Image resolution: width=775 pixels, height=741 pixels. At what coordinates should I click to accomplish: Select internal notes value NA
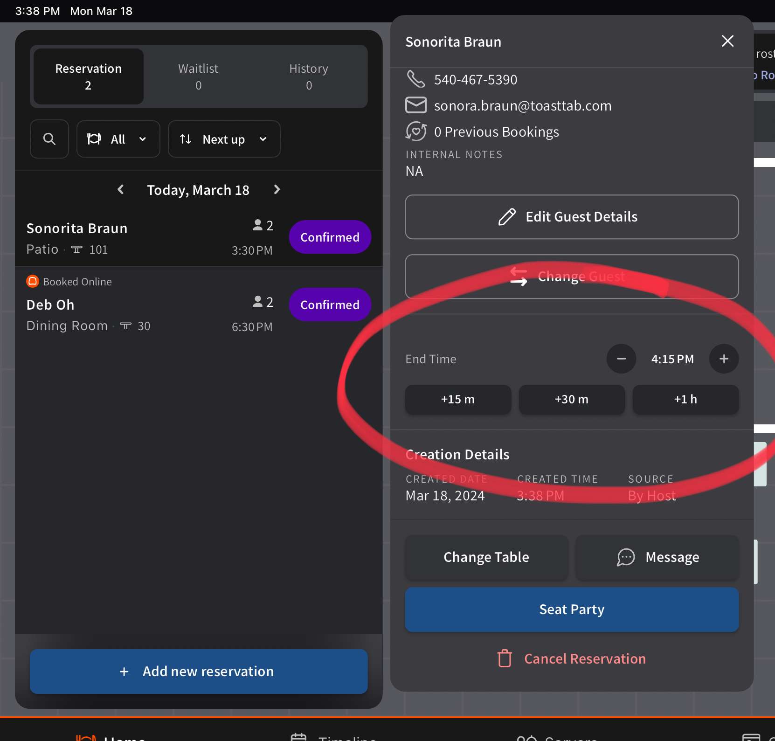tap(414, 171)
